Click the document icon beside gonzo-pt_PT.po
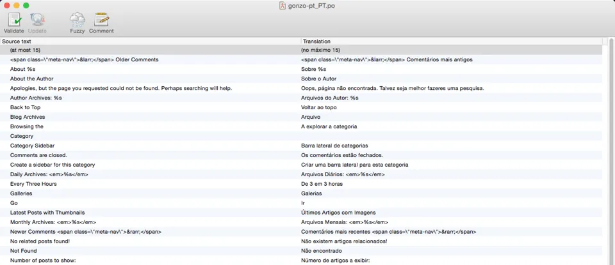 click(x=282, y=6)
